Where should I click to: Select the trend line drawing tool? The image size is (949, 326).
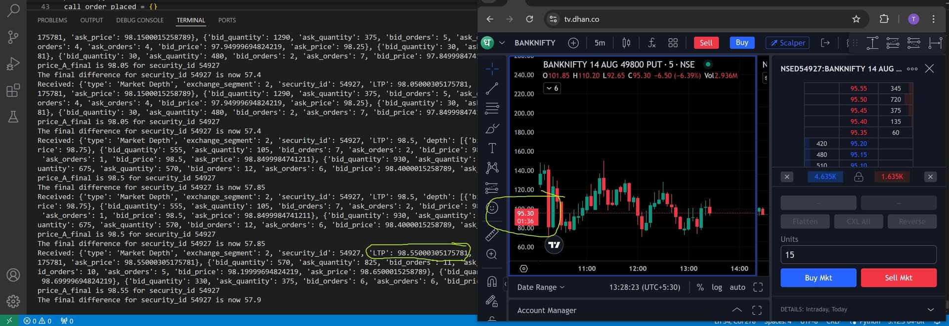(x=492, y=88)
